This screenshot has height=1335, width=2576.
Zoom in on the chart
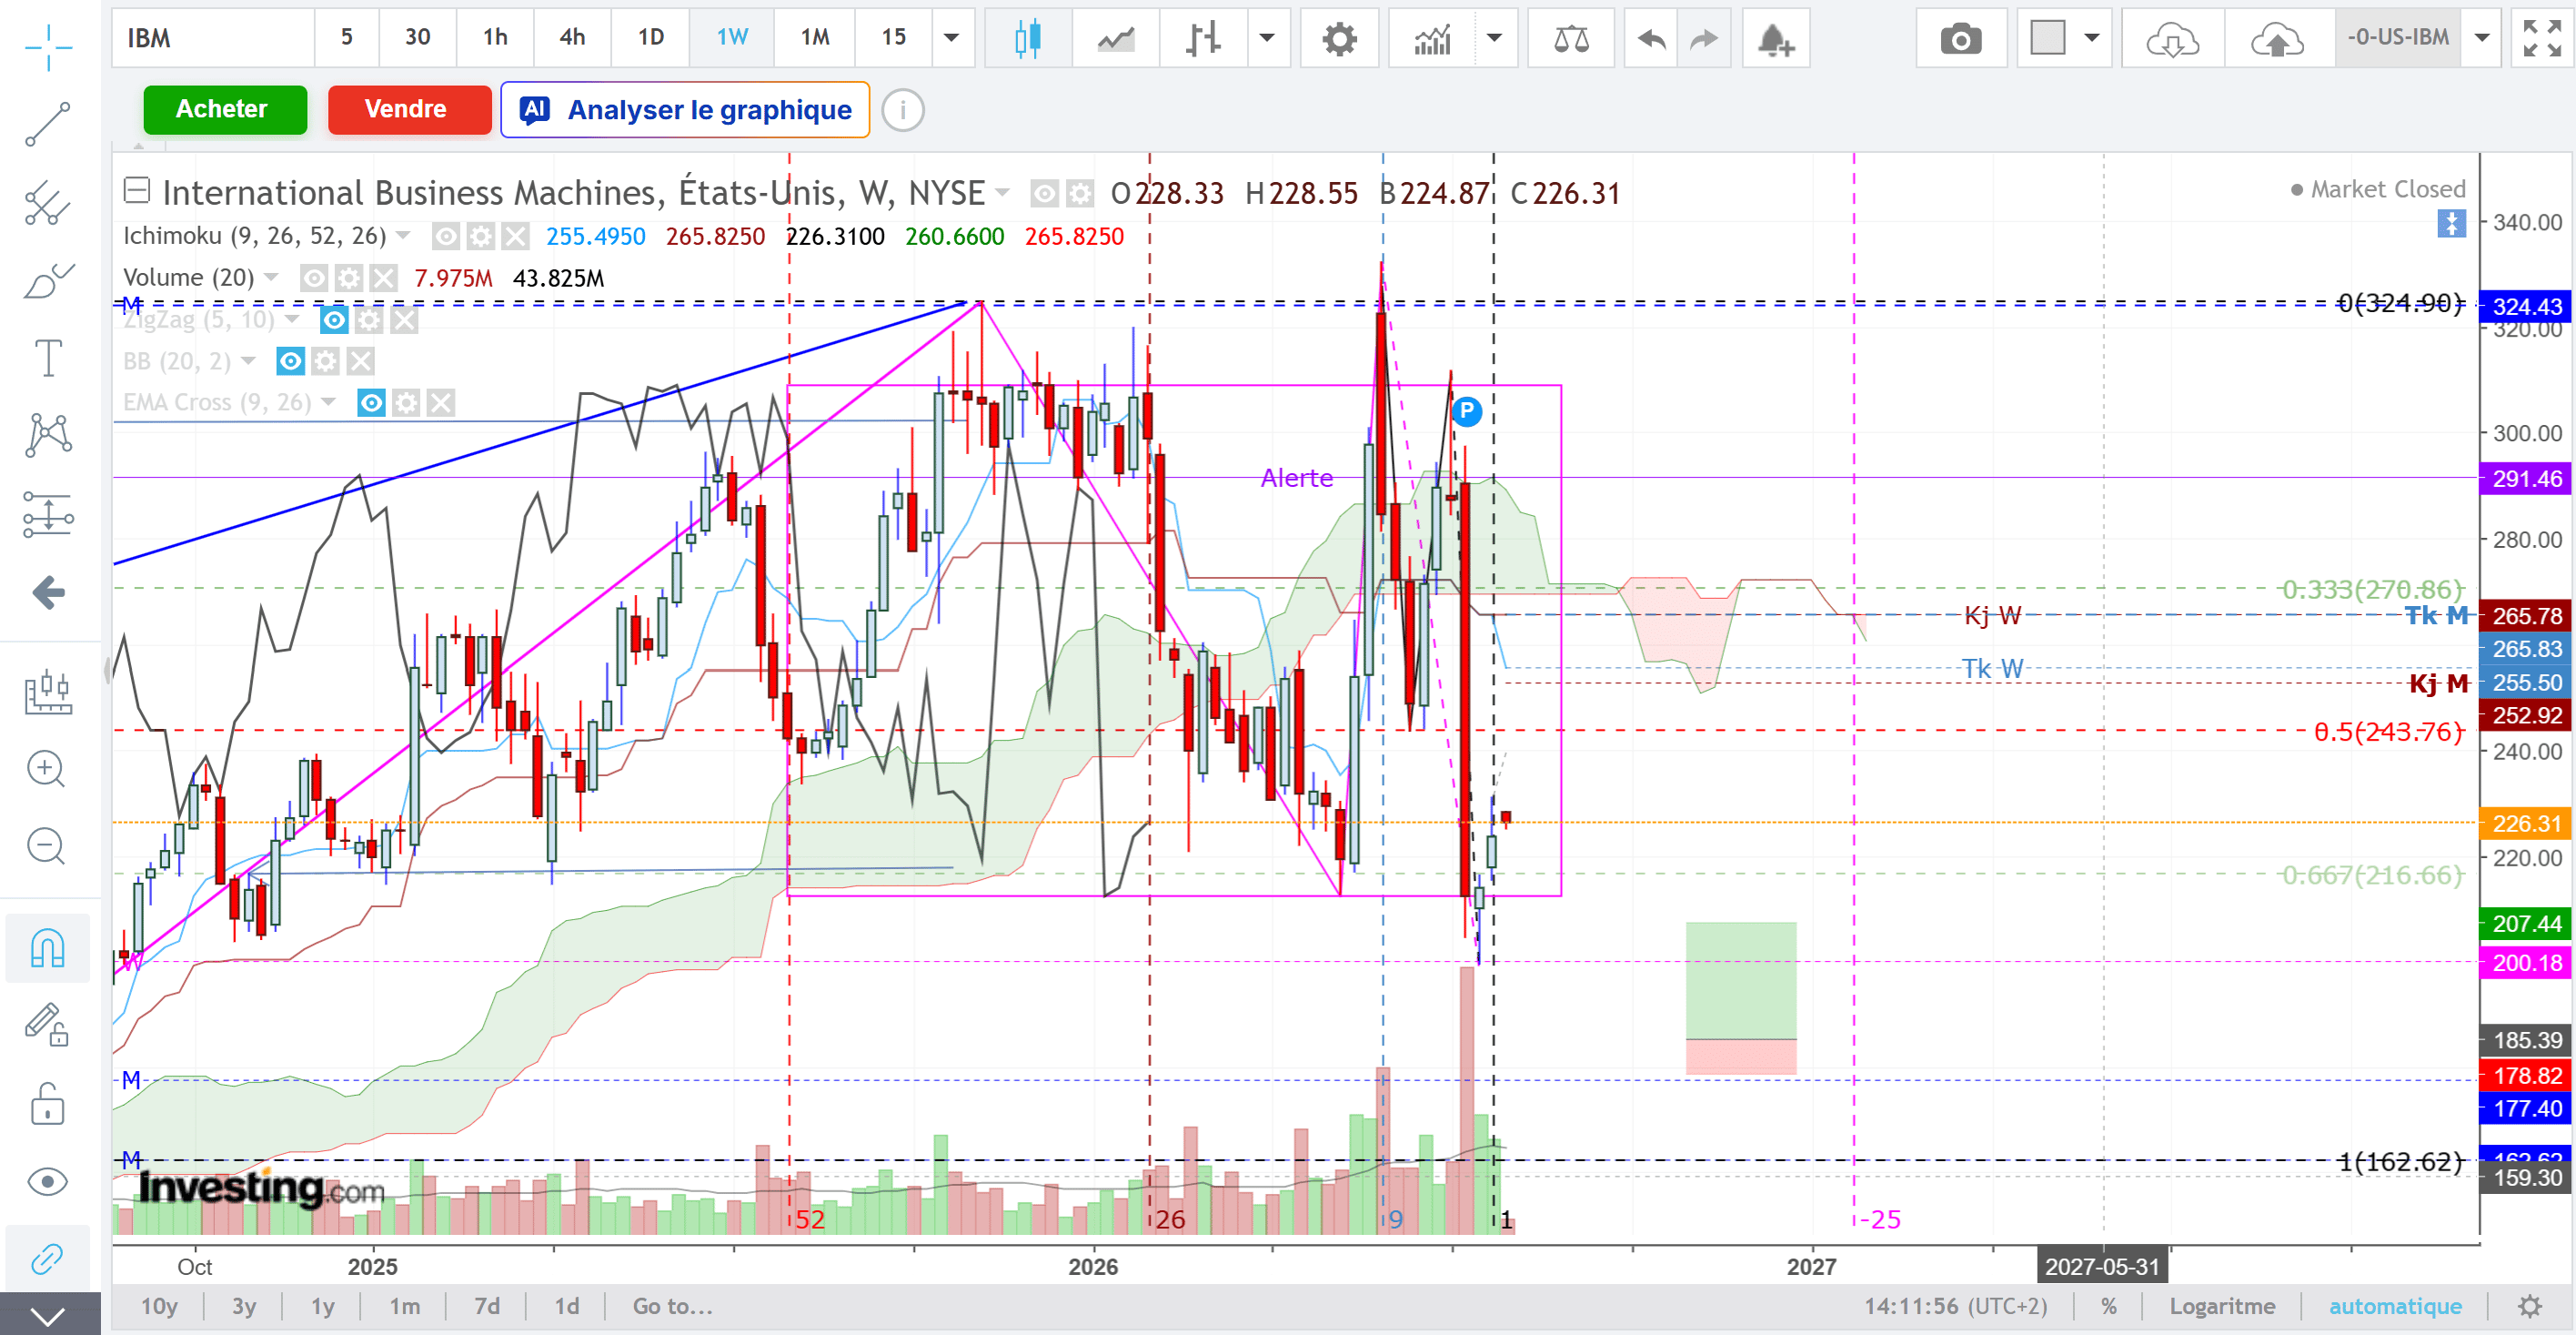[46, 769]
